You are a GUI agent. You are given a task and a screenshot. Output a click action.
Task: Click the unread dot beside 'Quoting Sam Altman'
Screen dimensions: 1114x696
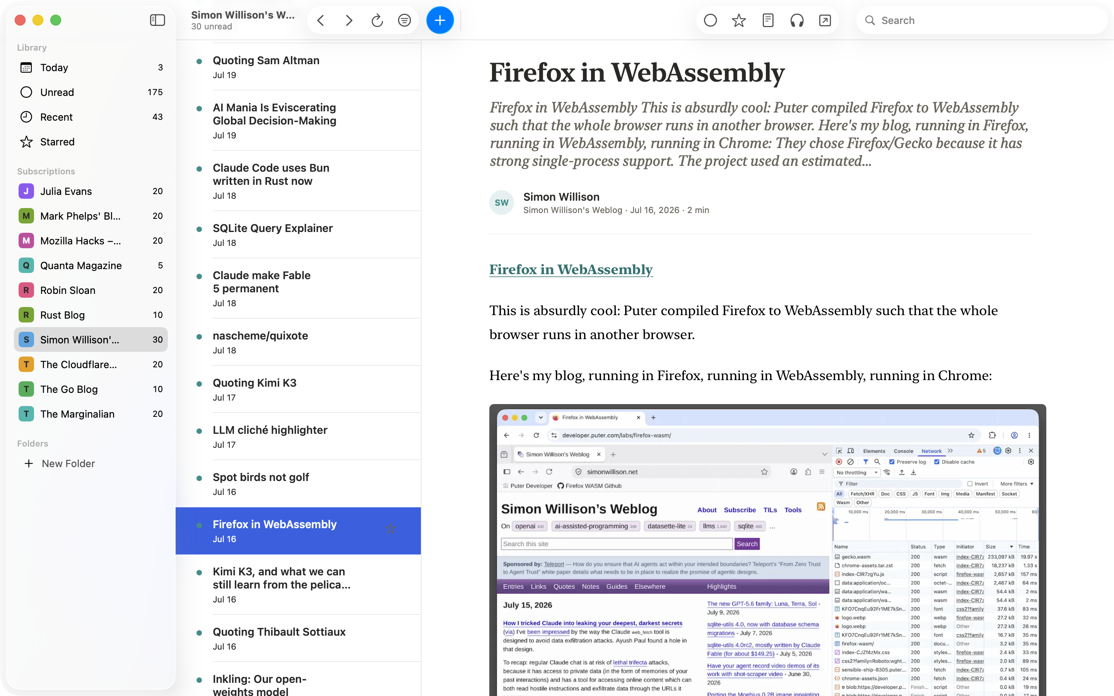[x=199, y=61]
